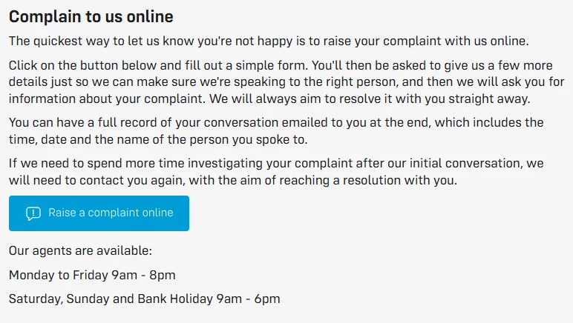Click the line 'time, date and the name of the person'

click(158, 139)
